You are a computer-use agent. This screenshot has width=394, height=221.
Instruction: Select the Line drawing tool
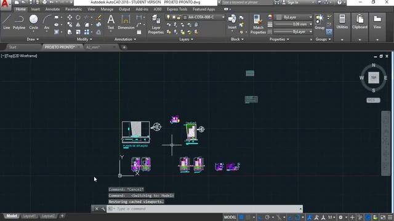(x=7, y=22)
